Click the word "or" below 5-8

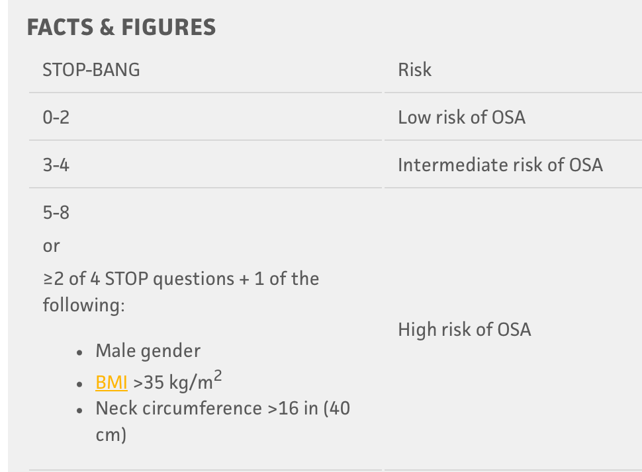pos(51,246)
